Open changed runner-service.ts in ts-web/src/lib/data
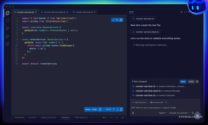Screen dimensions: 208x125 pyautogui.click(x=153, y=95)
